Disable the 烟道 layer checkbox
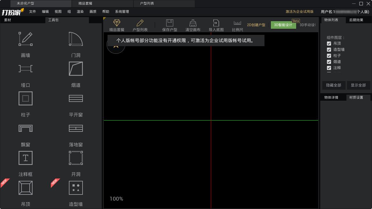 (x=329, y=62)
